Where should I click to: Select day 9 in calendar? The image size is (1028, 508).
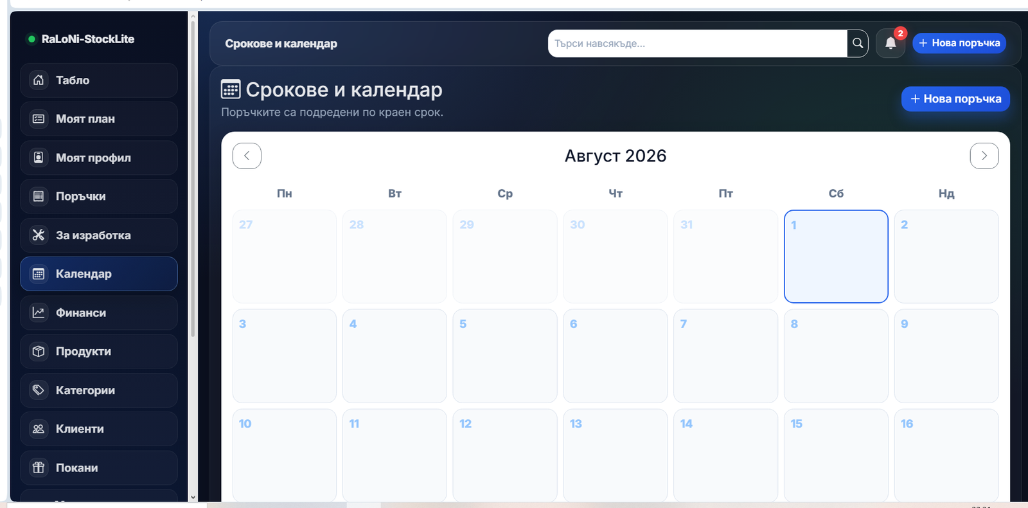946,356
